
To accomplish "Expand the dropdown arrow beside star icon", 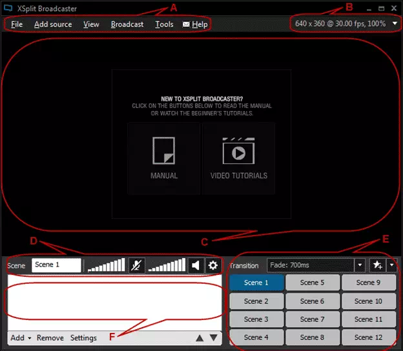I will click(x=391, y=265).
